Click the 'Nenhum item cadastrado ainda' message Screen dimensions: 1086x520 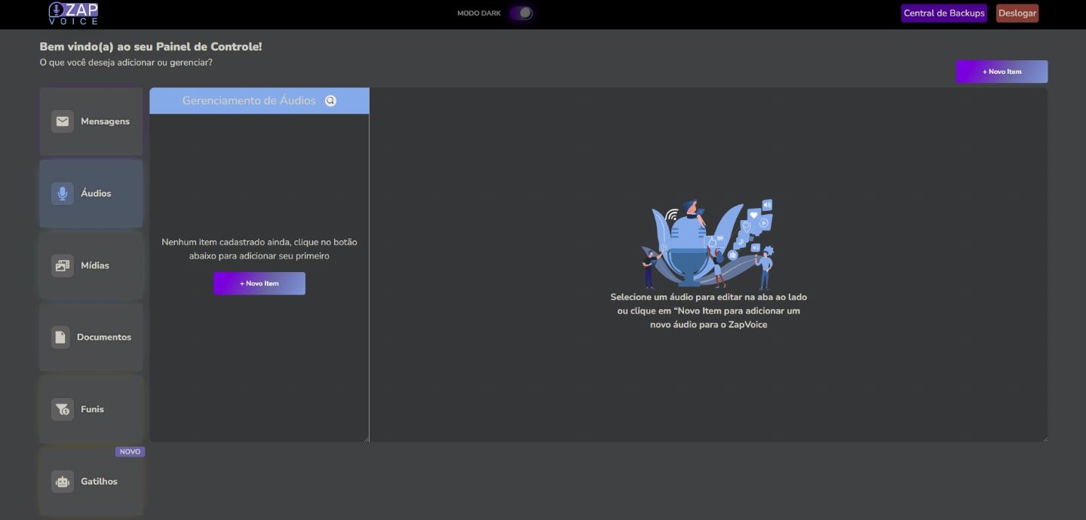tap(259, 249)
